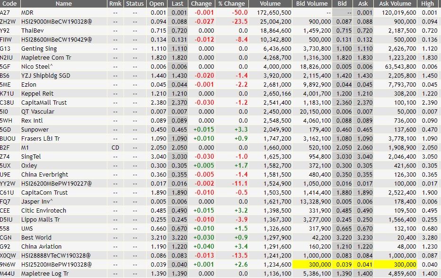Screen dimensions: 441x278
Task: Select Lippo Malls Tr row
Action: [220, 220]
